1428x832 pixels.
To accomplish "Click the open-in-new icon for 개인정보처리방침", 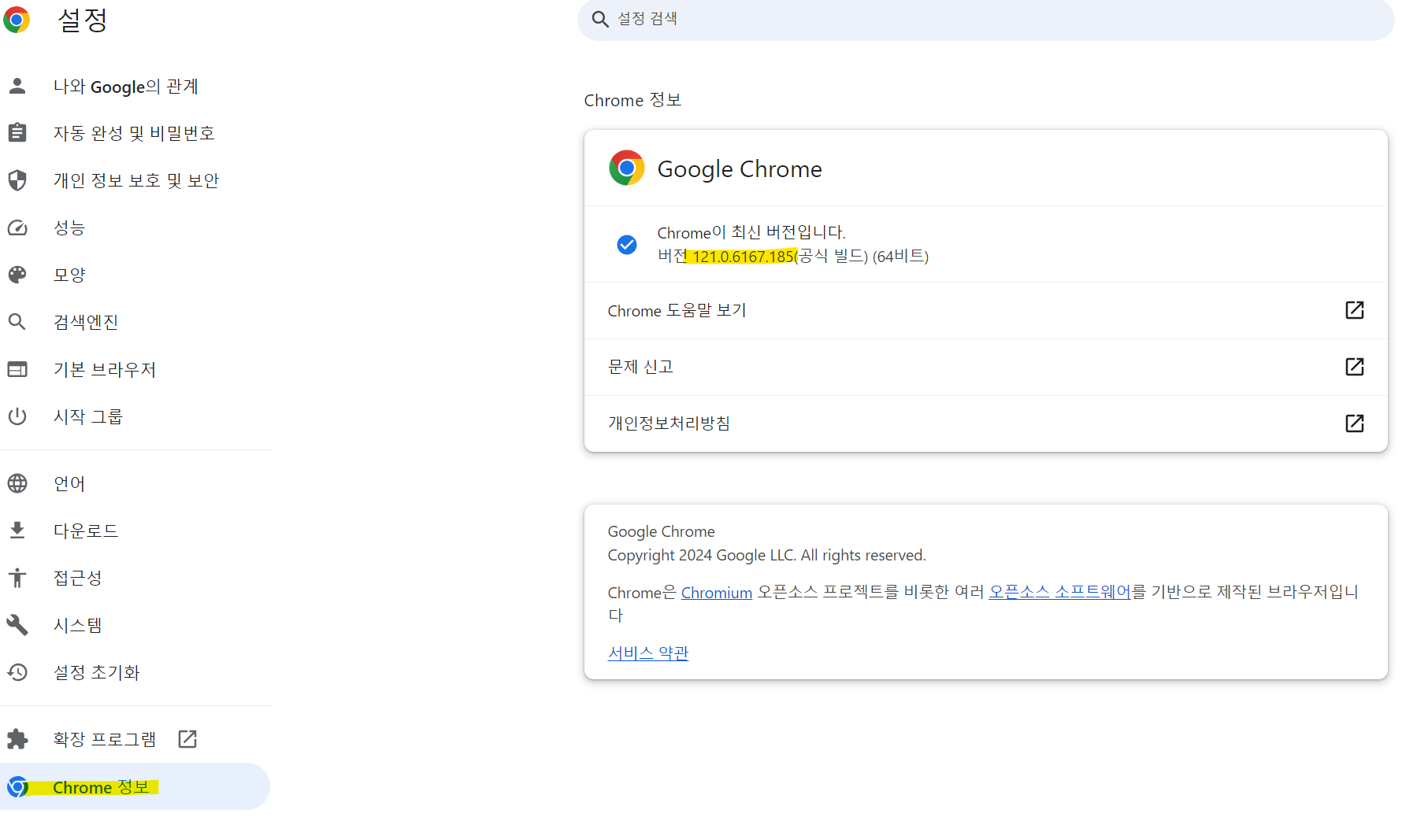I will coord(1355,423).
